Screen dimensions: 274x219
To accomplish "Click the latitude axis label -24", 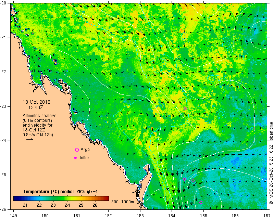I will (x=3, y=141).
